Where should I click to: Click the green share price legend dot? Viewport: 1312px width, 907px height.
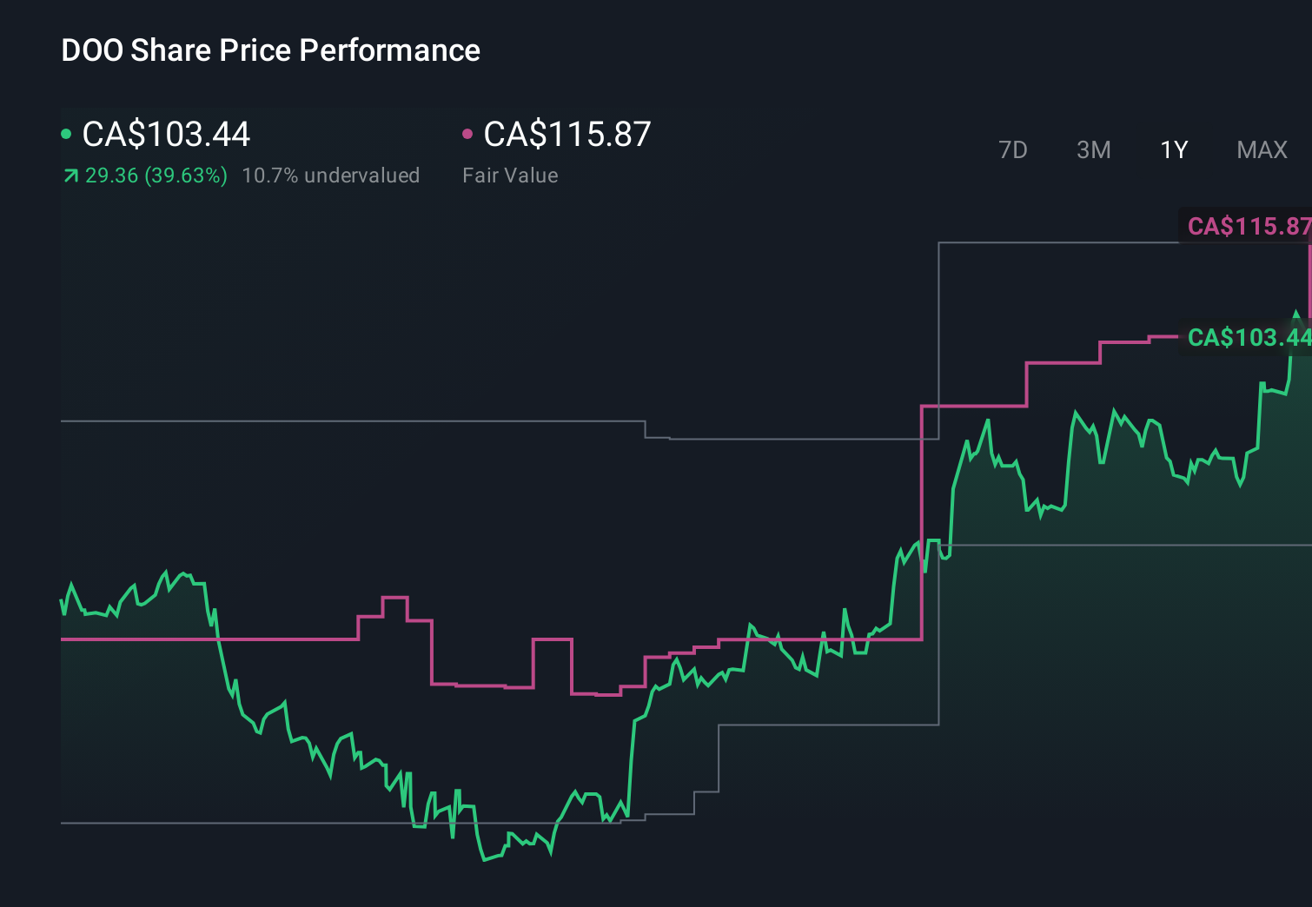click(66, 134)
